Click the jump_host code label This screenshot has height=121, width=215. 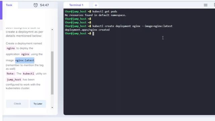(14, 80)
